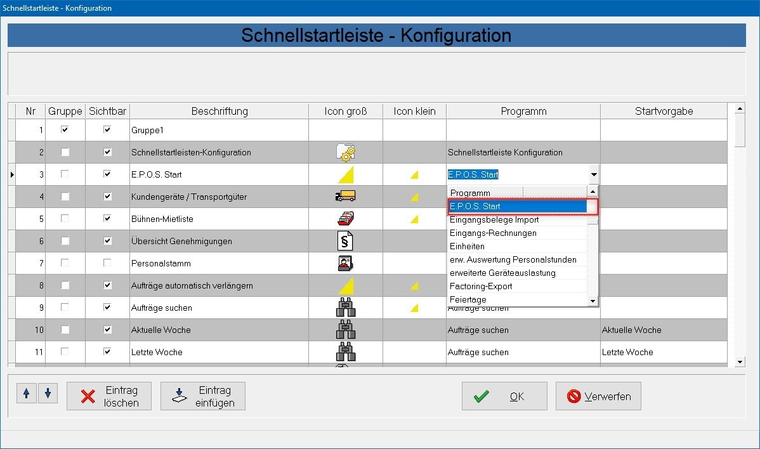Click the binoculars icon in the Aktuelle Woche row
Image resolution: width=760 pixels, height=449 pixels.
coord(346,330)
